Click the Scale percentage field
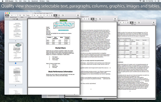Screen dimensions: 161x102 [x=29, y=15]
